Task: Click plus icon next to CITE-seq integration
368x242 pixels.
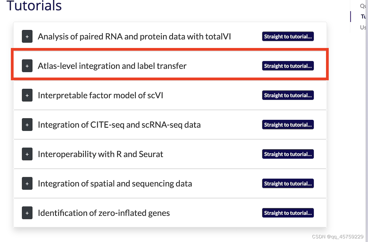Action: (x=27, y=125)
